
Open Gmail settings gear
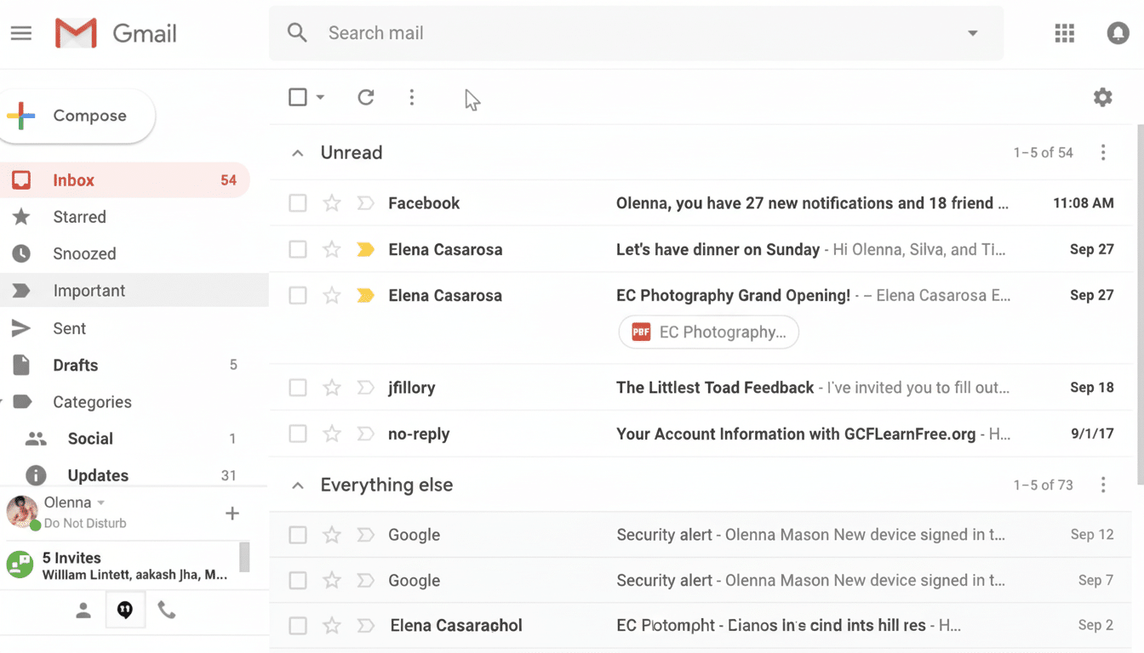coord(1102,97)
